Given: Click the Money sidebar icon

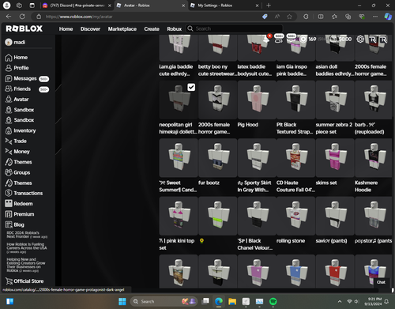Looking at the screenshot, I should [9, 152].
